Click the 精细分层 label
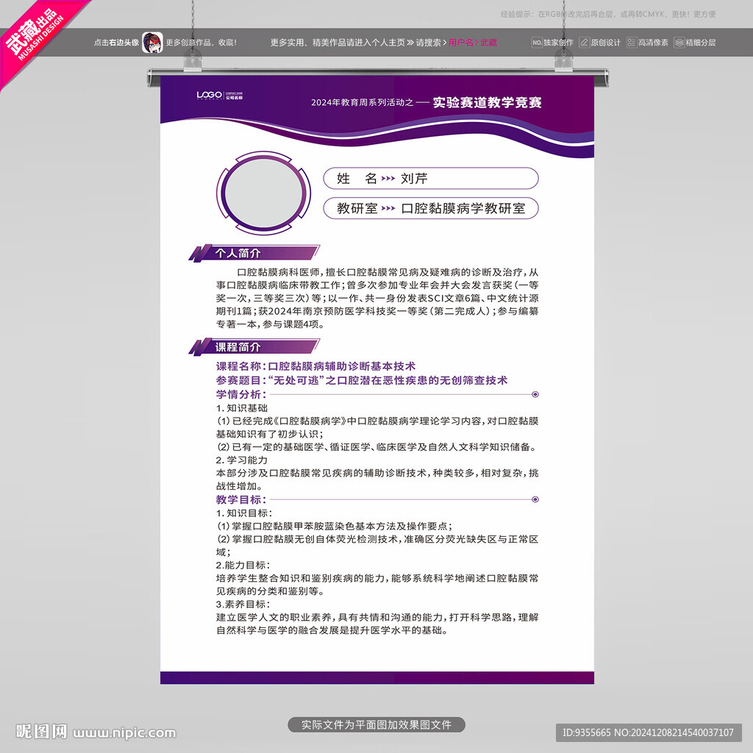 [701, 42]
